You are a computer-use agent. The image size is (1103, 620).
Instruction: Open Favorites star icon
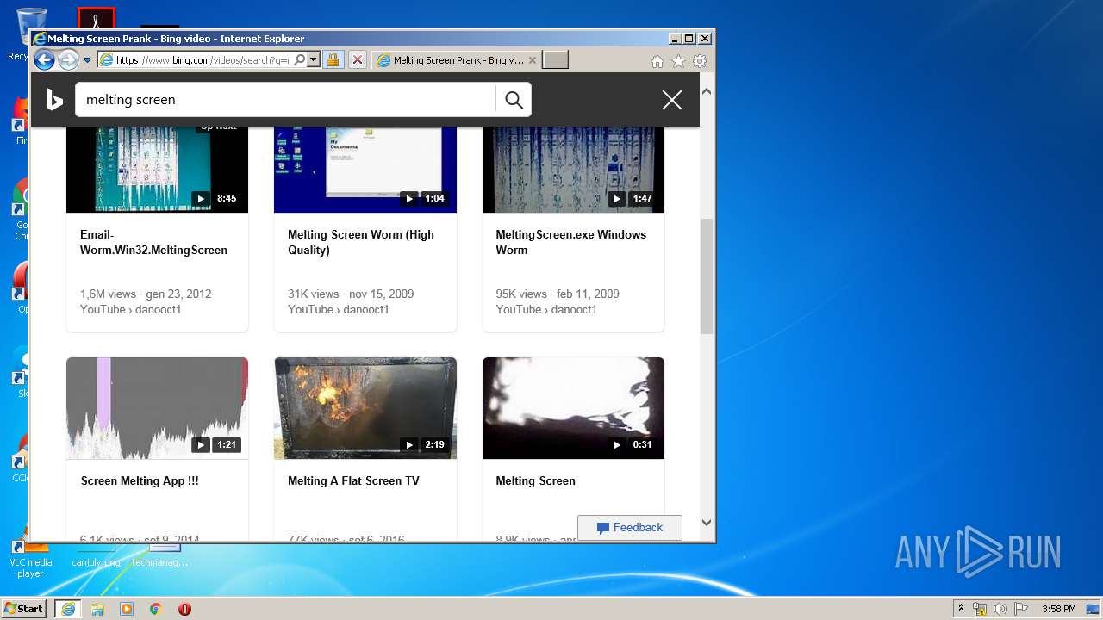pyautogui.click(x=679, y=61)
